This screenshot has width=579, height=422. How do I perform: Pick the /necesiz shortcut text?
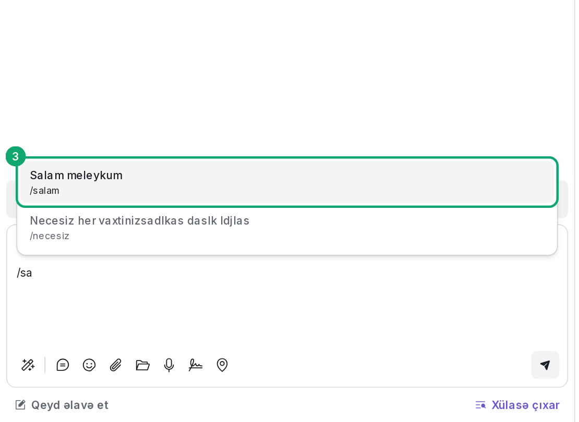(x=50, y=236)
